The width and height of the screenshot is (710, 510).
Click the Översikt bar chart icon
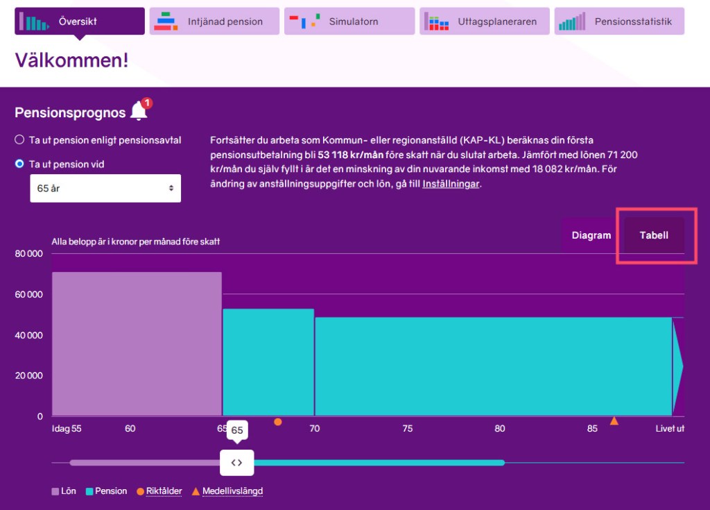tap(34, 22)
